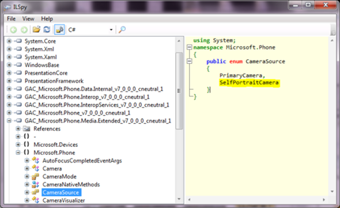Viewport: 340px width, 208px height.
Task: Click the System.Core assembly icon
Action: [x=19, y=41]
